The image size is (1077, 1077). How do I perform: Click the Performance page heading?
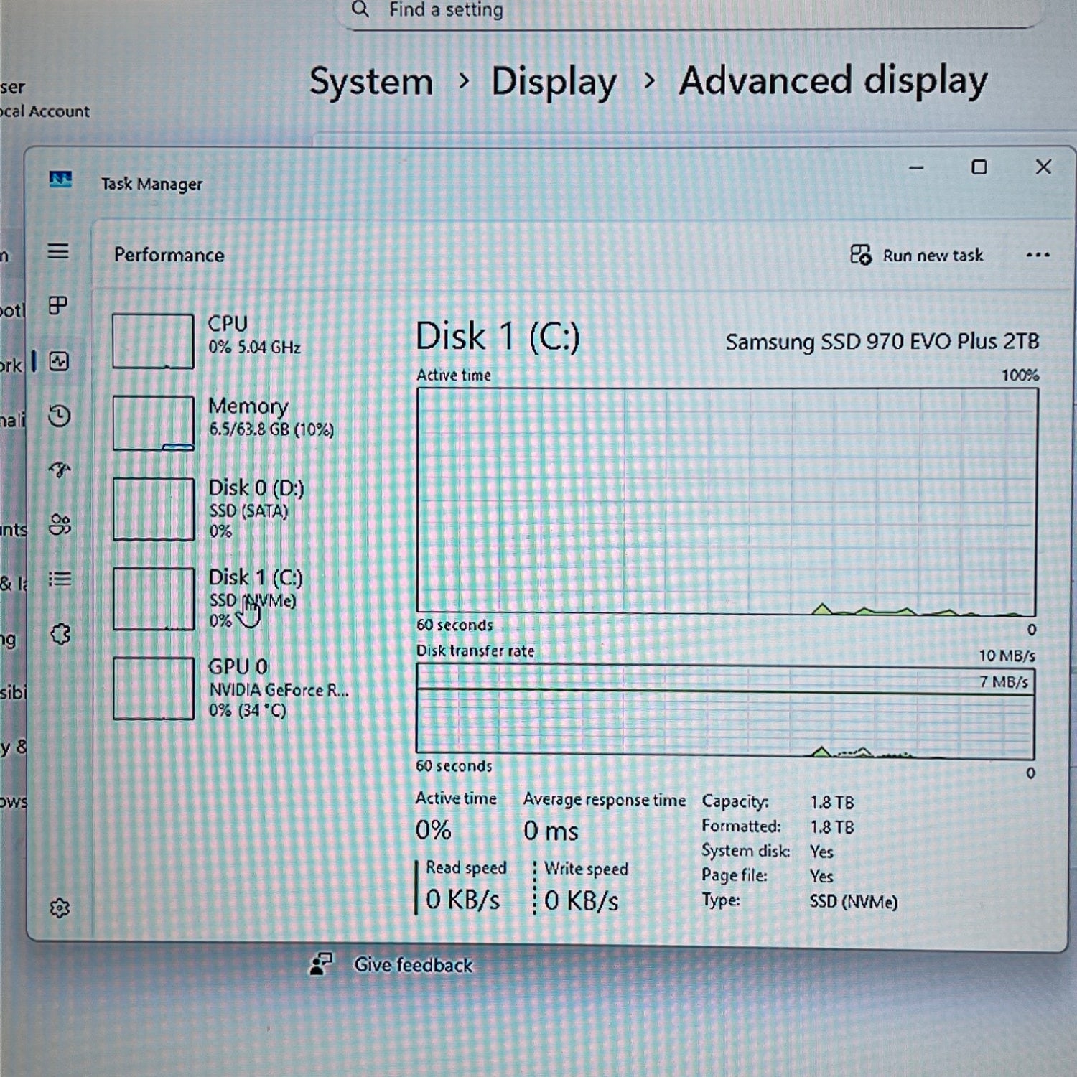tap(169, 255)
